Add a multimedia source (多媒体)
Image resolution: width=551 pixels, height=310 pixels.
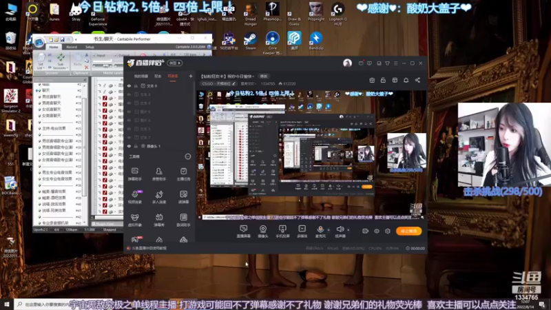(302, 231)
